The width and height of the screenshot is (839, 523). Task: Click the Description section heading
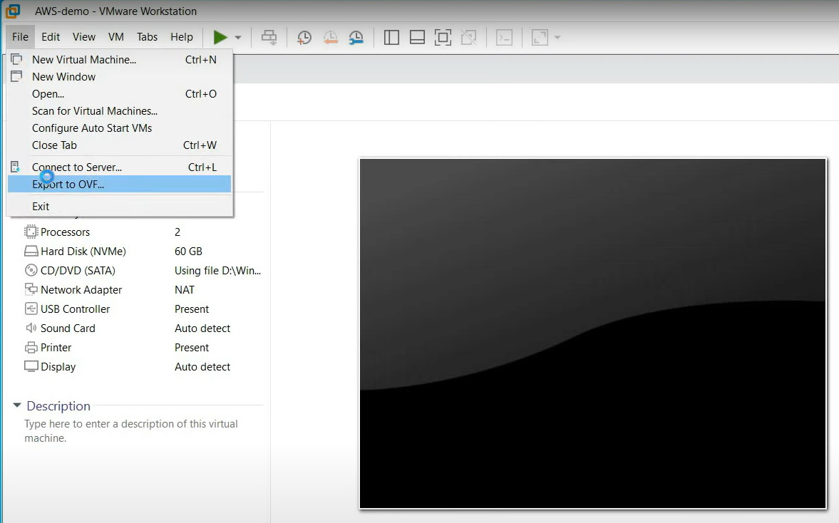[x=58, y=406]
